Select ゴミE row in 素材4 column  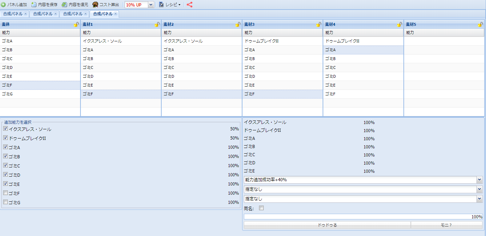click(364, 85)
